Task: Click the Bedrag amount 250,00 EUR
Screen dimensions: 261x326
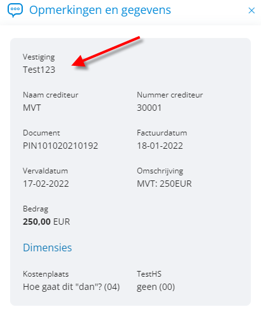Action: coord(46,222)
